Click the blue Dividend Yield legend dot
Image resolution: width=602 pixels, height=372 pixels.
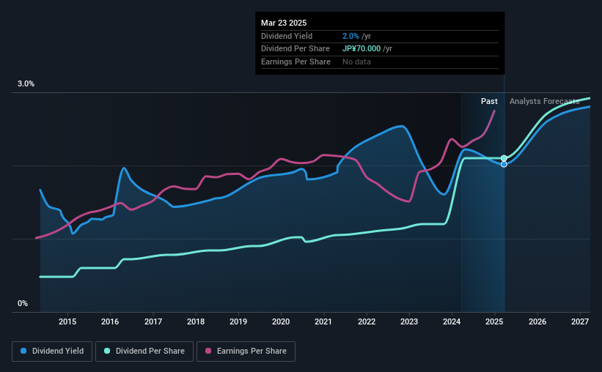23,351
